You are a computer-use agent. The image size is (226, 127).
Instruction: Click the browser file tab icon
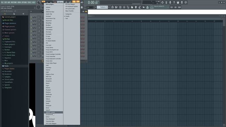tap(14, 14)
